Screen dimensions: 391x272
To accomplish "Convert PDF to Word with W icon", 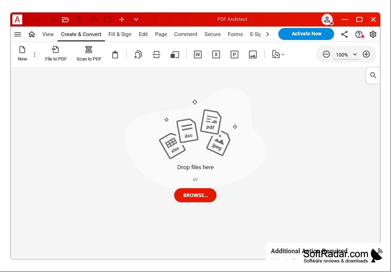I will coord(198,54).
